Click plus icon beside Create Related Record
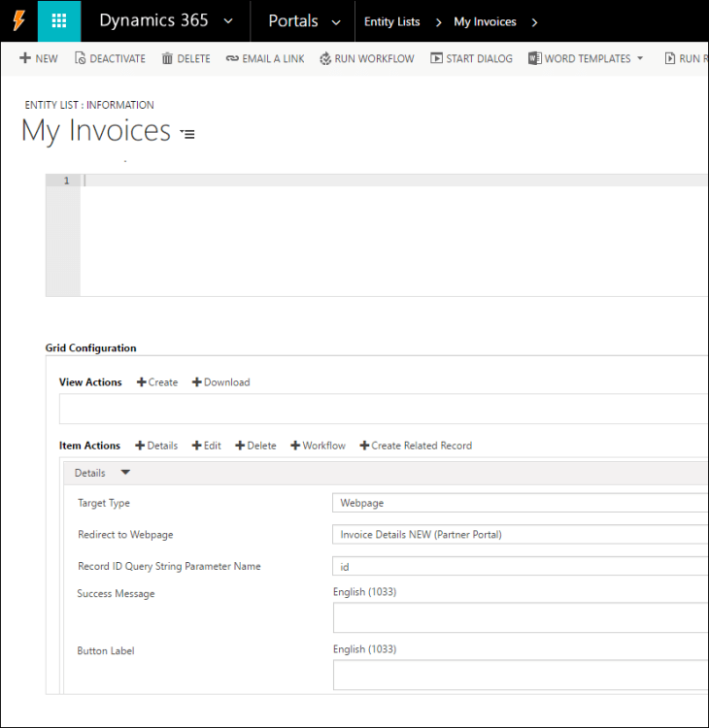This screenshot has height=728, width=709. pos(365,446)
